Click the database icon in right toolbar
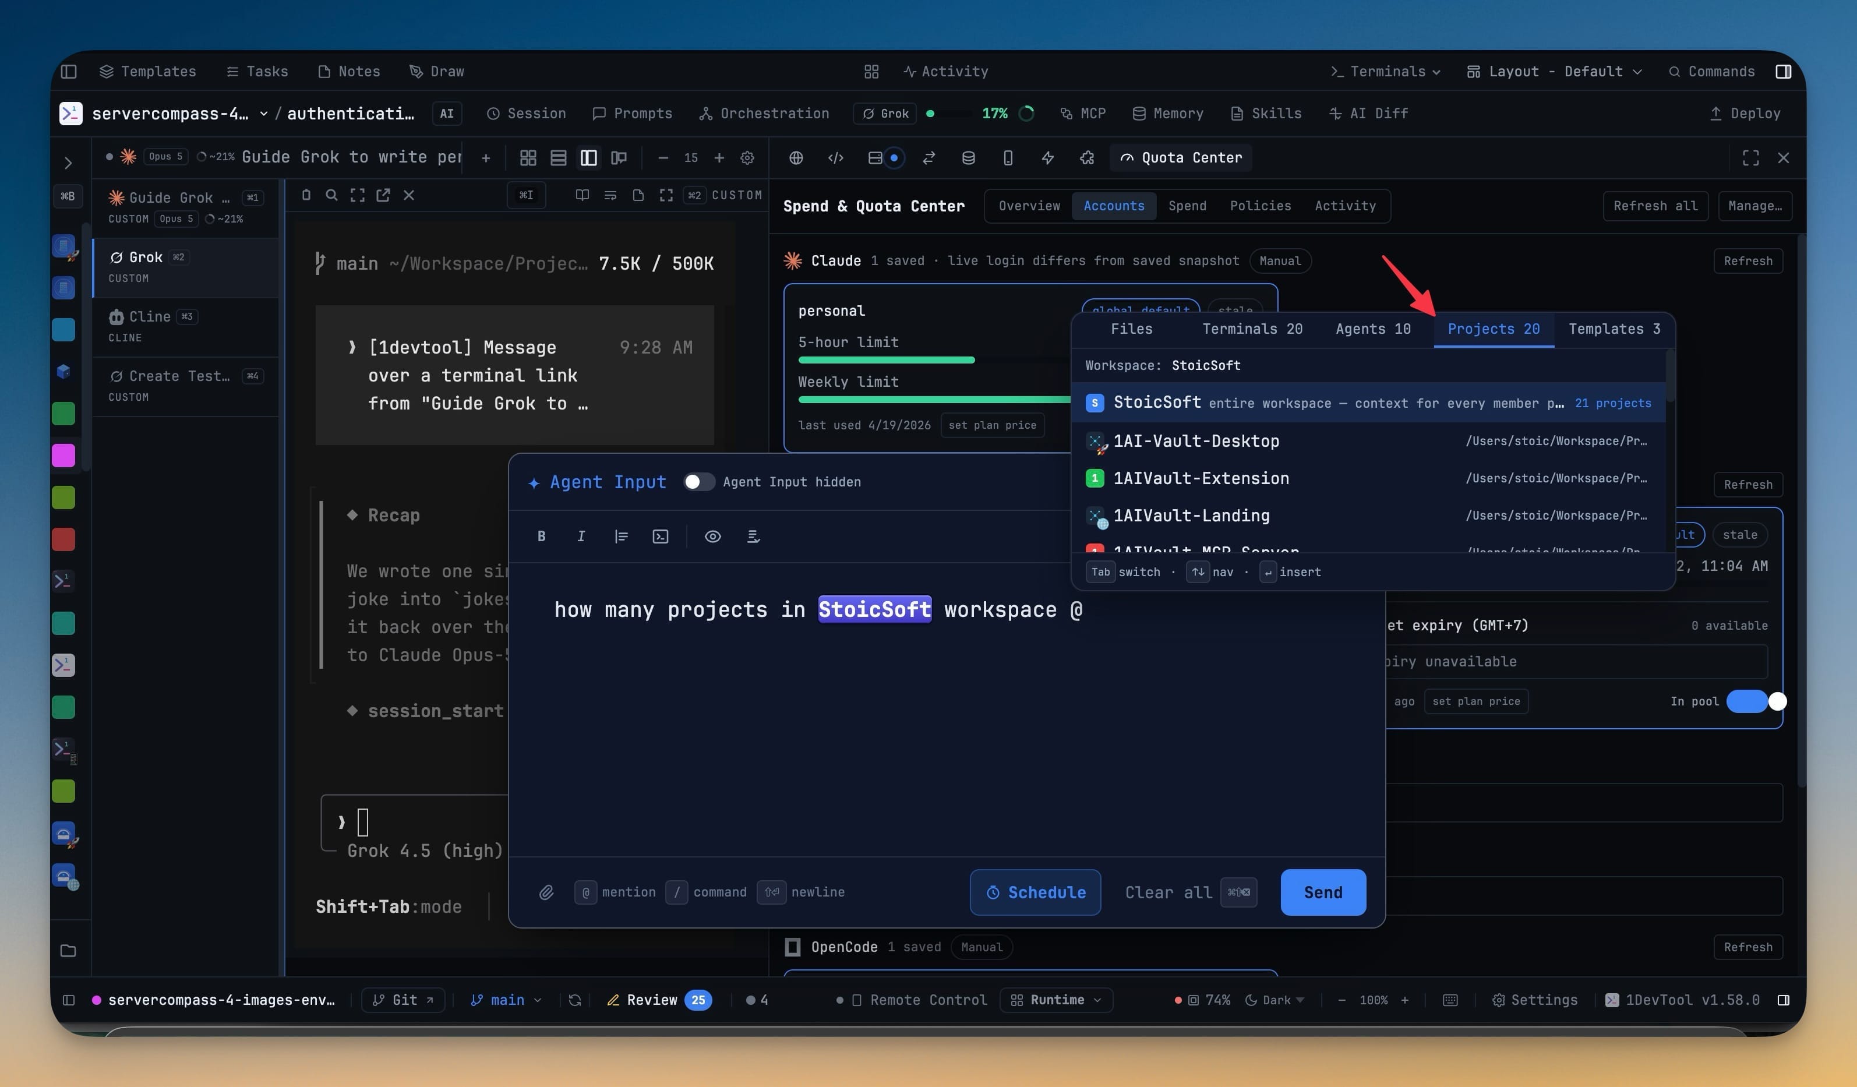 click(968, 158)
